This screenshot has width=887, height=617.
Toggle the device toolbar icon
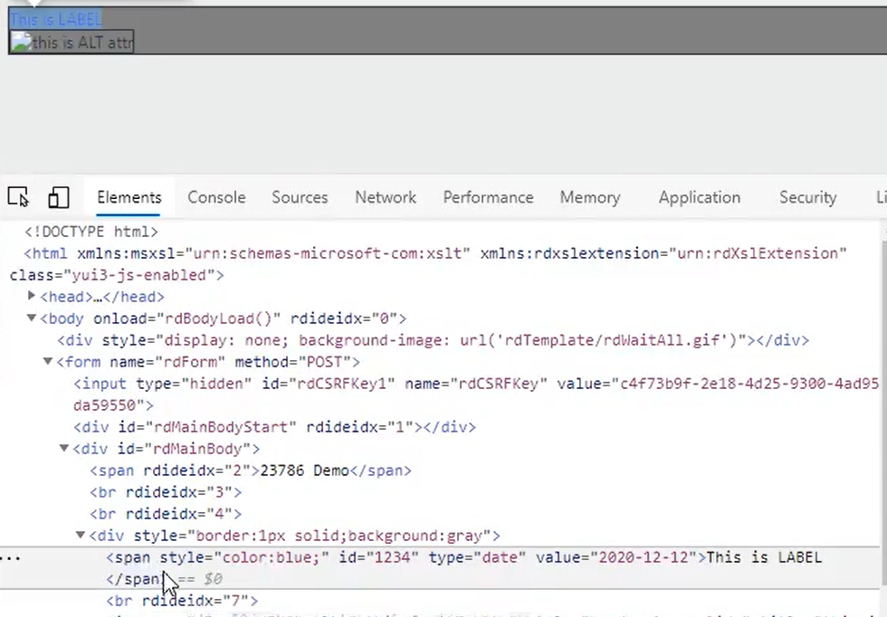[58, 197]
